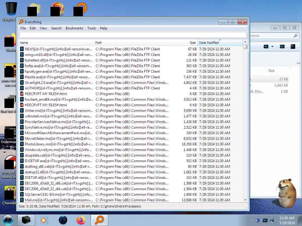302x226 pixels.
Task: Open the view options dropdown arrow in Explorer window
Action: (x=272, y=46)
